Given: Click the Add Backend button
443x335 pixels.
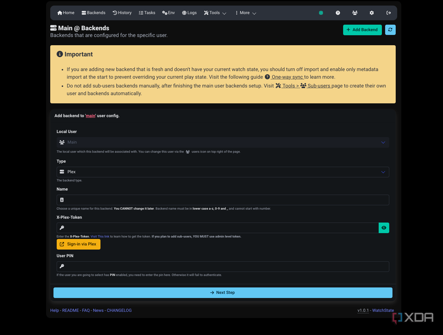Looking at the screenshot, I should click(x=363, y=30).
